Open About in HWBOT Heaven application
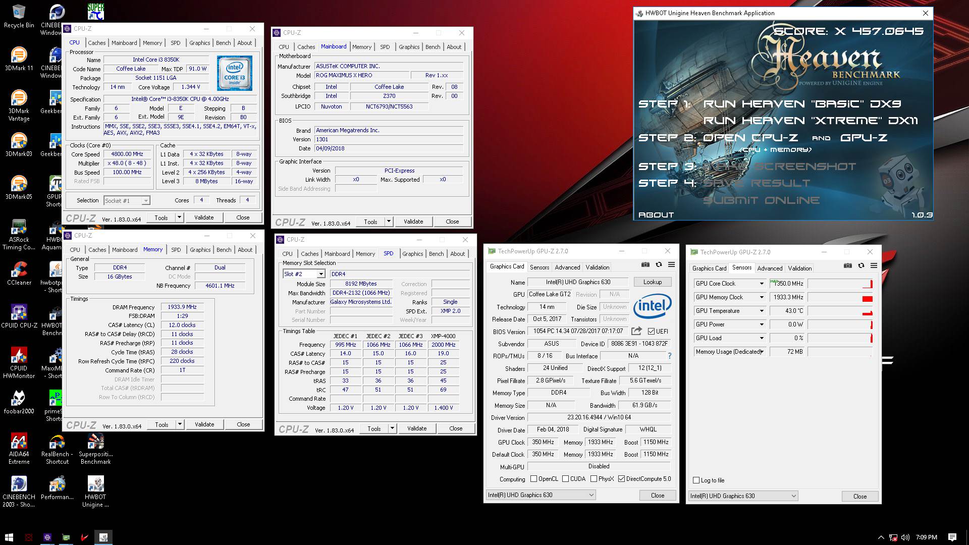This screenshot has height=545, width=969. coord(656,215)
